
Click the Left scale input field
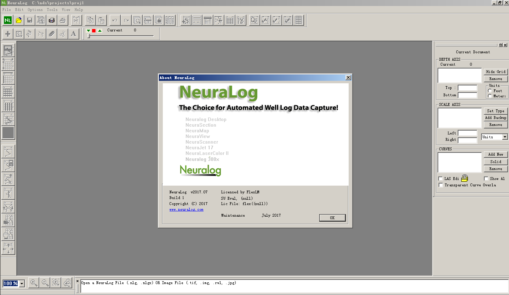pos(467,133)
